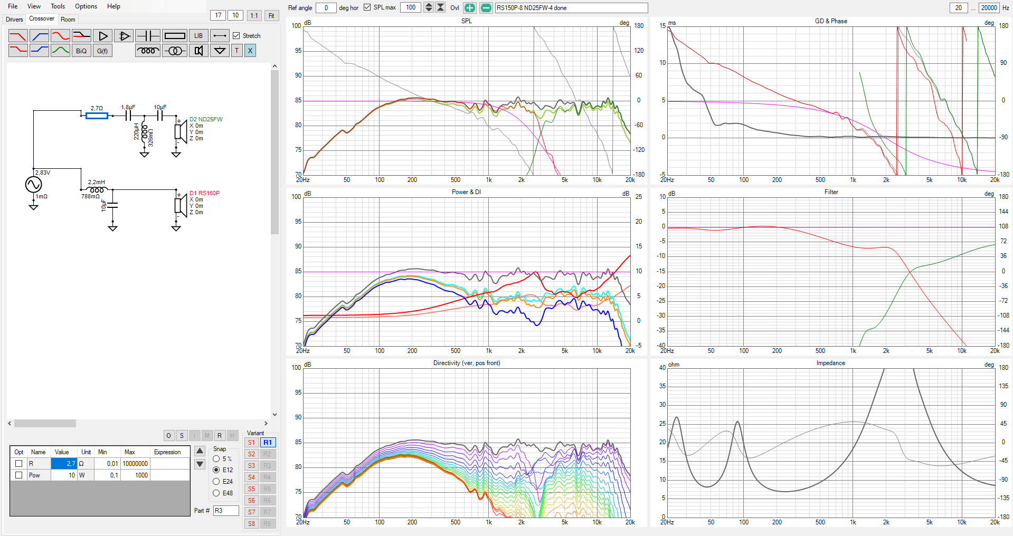This screenshot has height=536, width=1013.
Task: Select variant S5
Action: click(x=251, y=489)
